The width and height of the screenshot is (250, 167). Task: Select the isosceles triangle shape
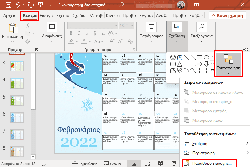click(x=180, y=64)
